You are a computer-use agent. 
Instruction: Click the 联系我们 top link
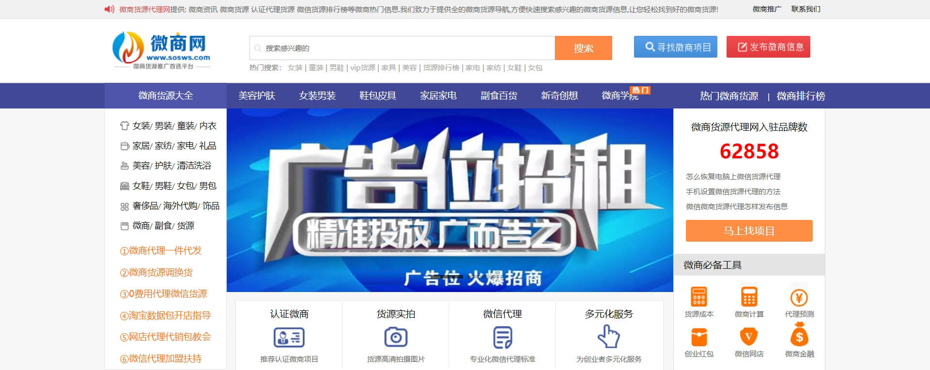click(x=806, y=9)
